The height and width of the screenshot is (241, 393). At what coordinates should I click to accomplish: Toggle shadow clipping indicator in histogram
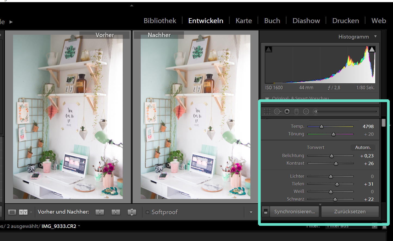click(x=269, y=49)
